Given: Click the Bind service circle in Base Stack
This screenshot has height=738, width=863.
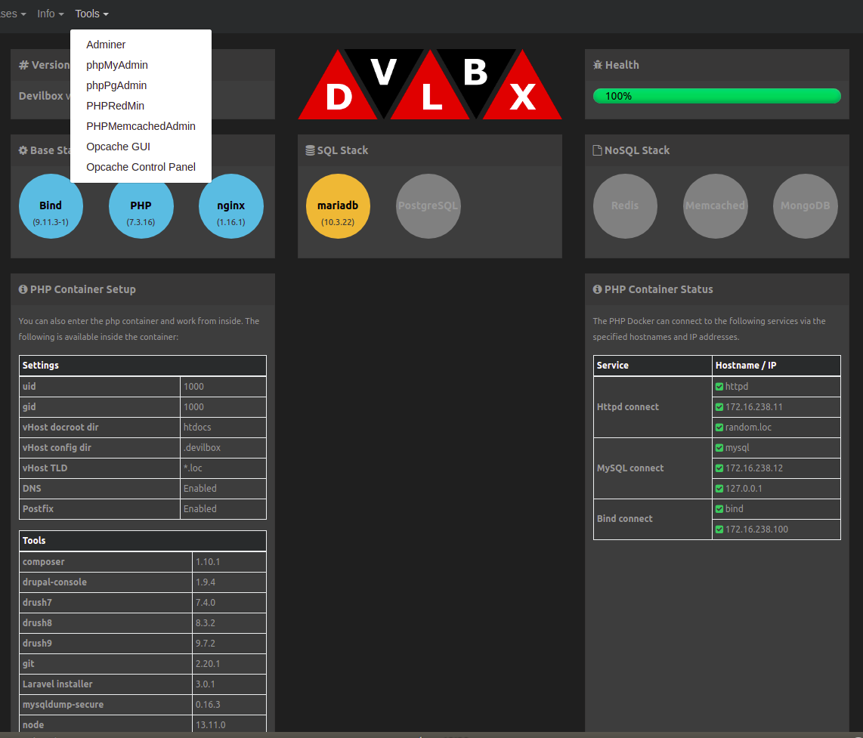Looking at the screenshot, I should click(51, 205).
